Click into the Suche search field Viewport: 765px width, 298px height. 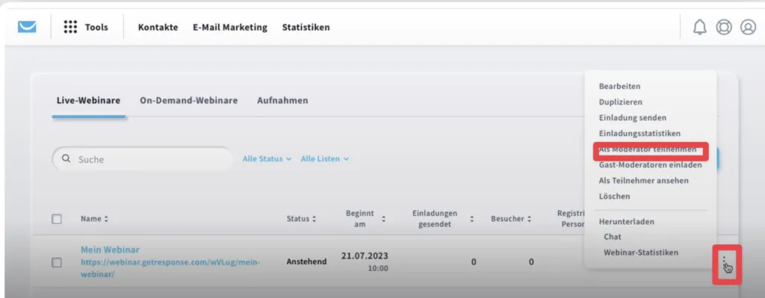[x=143, y=159]
